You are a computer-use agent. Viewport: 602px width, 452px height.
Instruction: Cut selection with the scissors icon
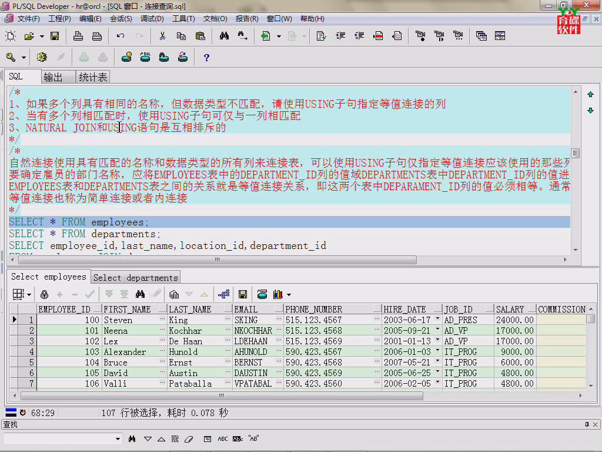pos(162,36)
